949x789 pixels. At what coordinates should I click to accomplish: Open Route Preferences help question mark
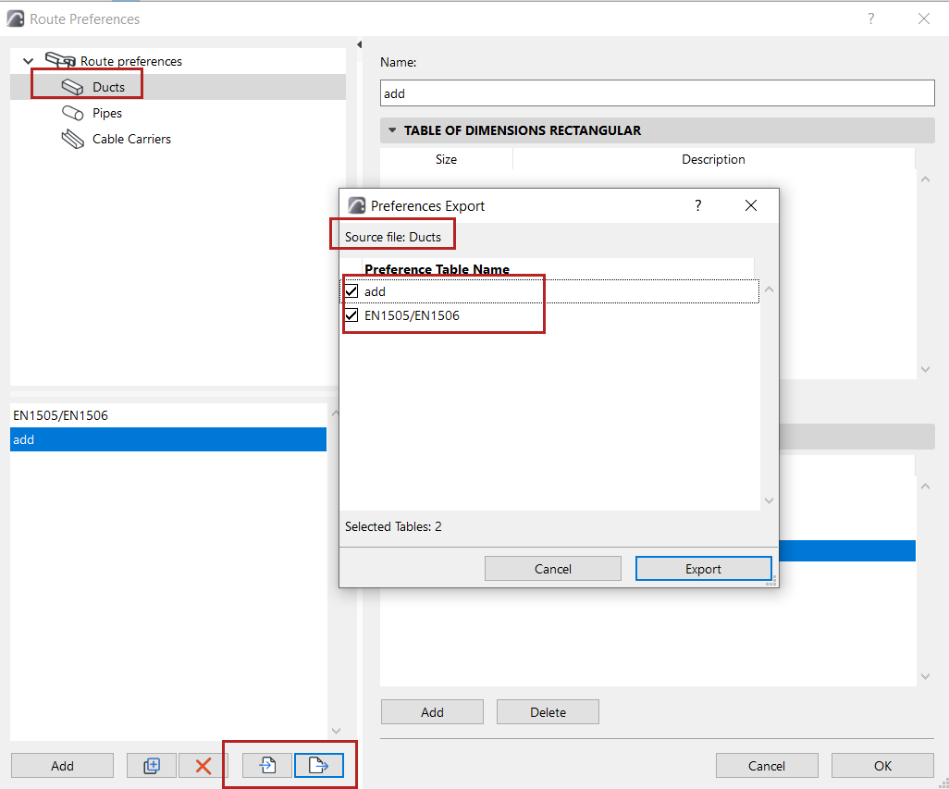point(871,18)
